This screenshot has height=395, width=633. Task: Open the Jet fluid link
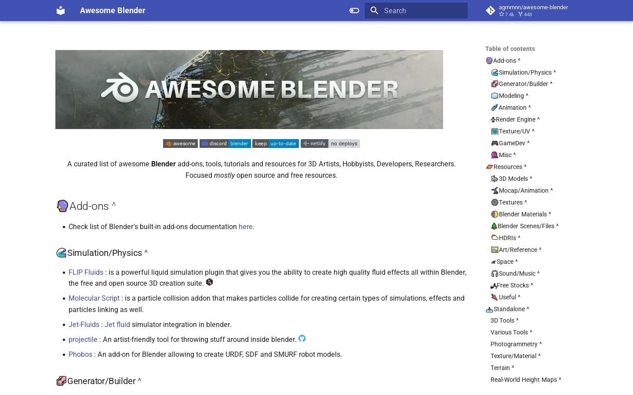[x=117, y=324]
